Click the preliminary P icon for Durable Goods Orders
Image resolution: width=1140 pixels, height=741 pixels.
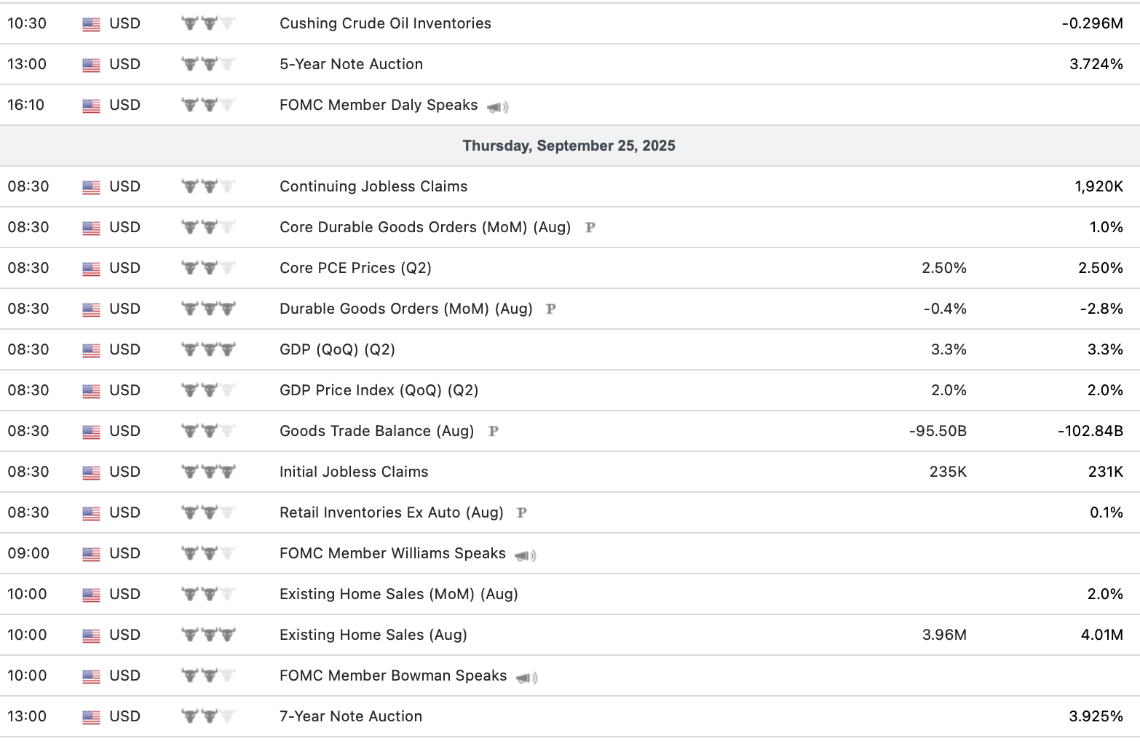click(551, 309)
